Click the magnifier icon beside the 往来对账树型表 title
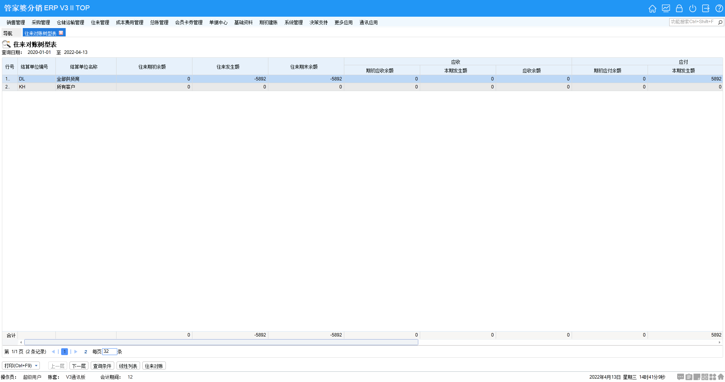 [x=6, y=44]
